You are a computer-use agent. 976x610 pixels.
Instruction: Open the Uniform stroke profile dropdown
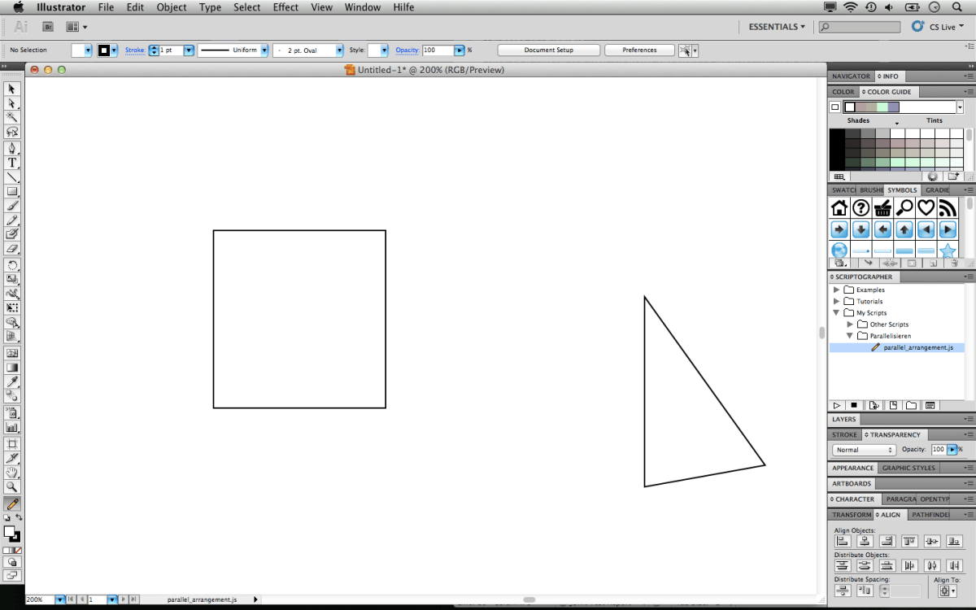coord(264,50)
